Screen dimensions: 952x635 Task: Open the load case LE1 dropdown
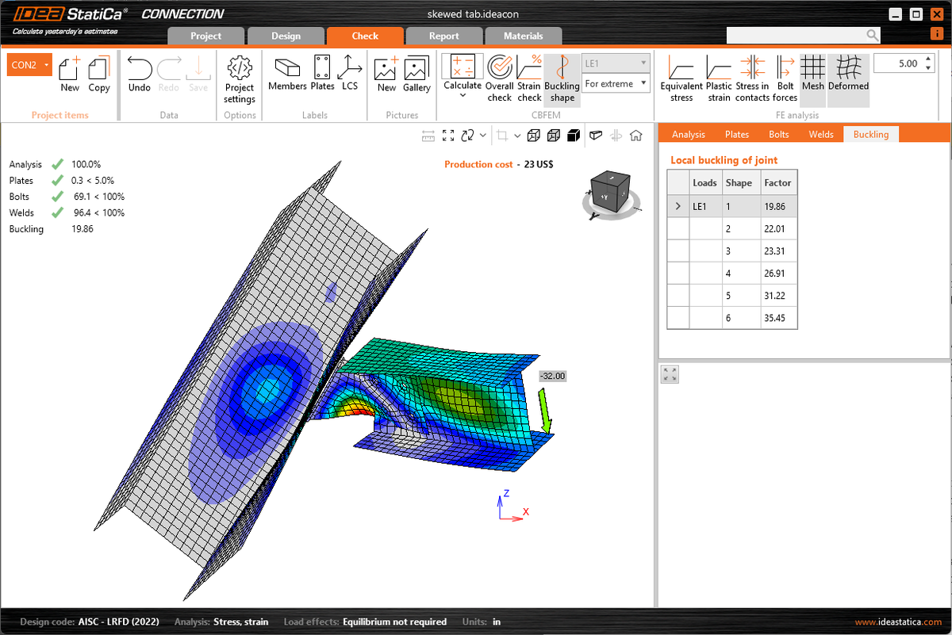tap(615, 62)
